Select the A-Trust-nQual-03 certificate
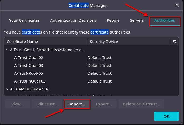 (x=30, y=81)
